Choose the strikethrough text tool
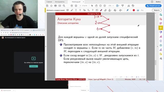This screenshot has width=164, height=92. 80,10
